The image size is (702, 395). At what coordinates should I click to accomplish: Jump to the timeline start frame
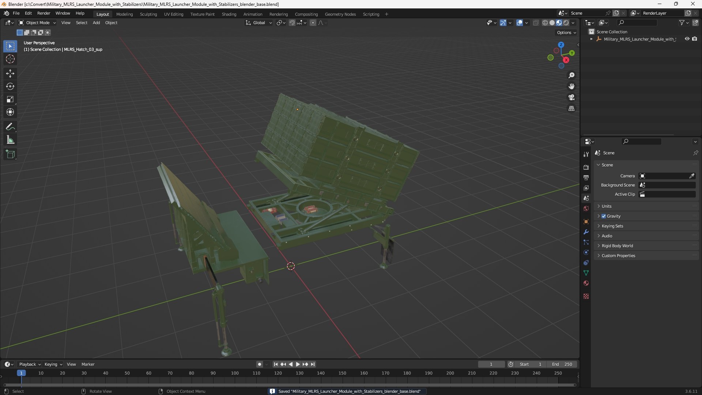276,364
